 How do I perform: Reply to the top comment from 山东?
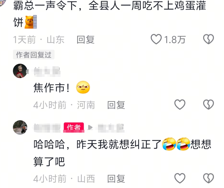click(x=85, y=40)
